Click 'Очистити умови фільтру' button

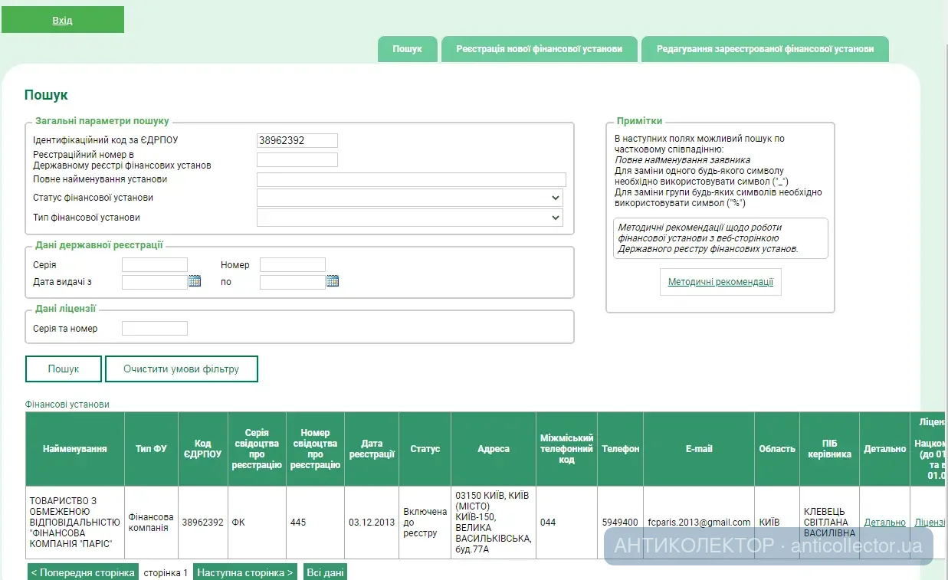tap(182, 369)
